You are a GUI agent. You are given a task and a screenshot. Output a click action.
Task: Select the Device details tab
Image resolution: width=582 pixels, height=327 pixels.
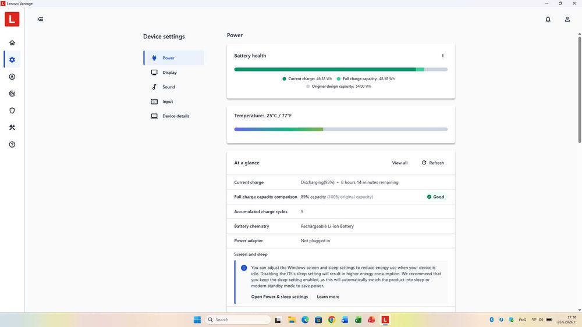click(173, 116)
